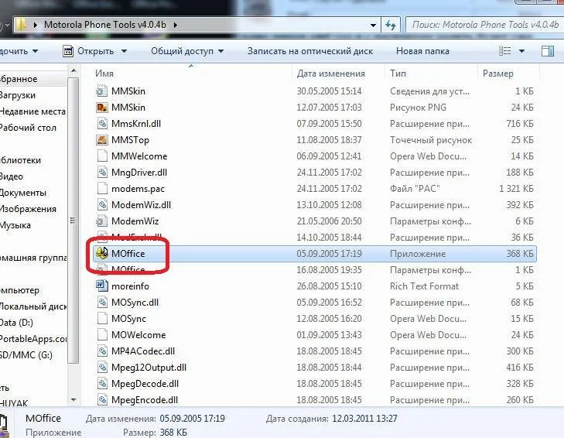Click the MOSync.dll file icon
This screenshot has width=564, height=438.
[102, 303]
